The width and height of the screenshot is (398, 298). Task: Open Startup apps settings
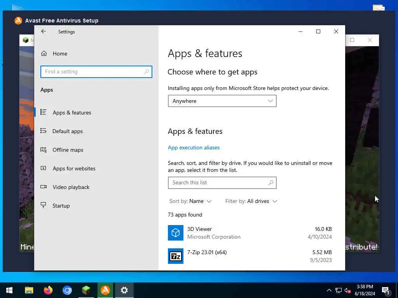pyautogui.click(x=96, y=206)
